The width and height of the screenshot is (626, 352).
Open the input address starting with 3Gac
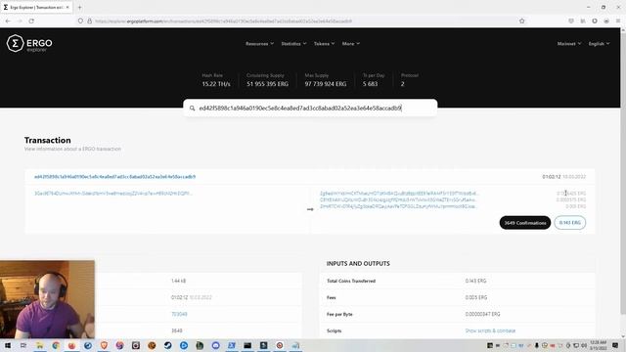[113, 194]
